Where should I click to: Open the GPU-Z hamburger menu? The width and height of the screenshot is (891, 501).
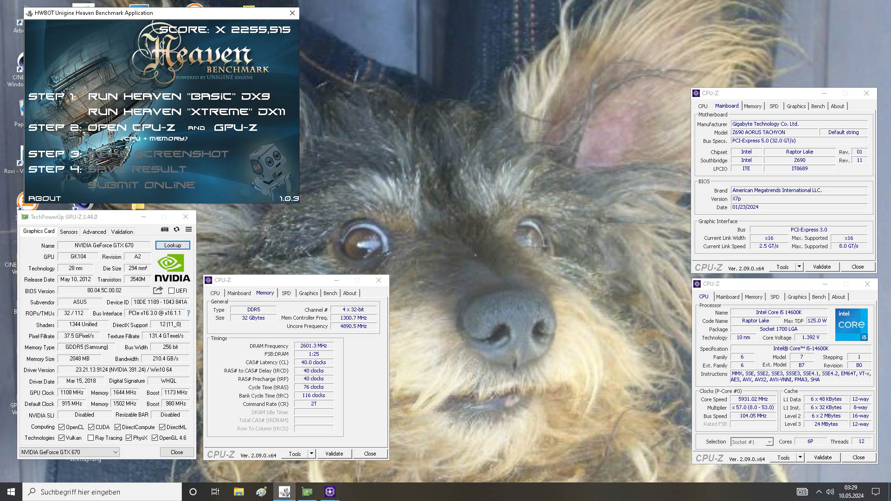click(188, 229)
